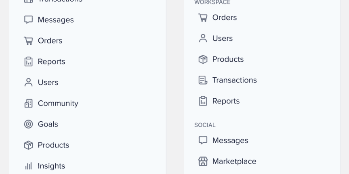The height and width of the screenshot is (174, 349).
Task: Click the Orders cart icon in left panel
Action: click(29, 41)
